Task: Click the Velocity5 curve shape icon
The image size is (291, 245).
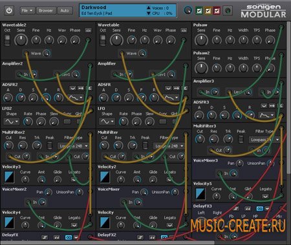Action: pos(200,194)
